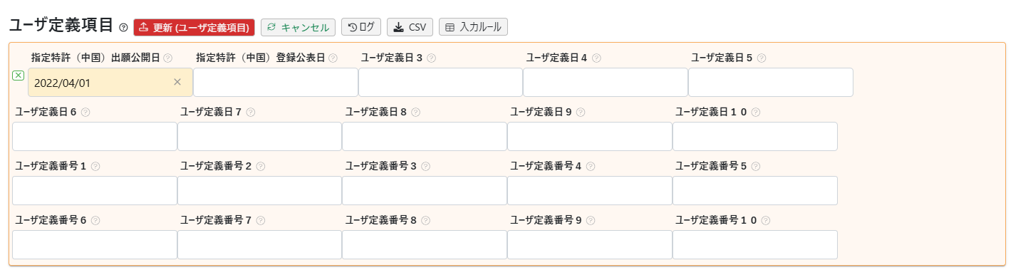Click the 更新 (ユーザ定義項目) button

194,28
